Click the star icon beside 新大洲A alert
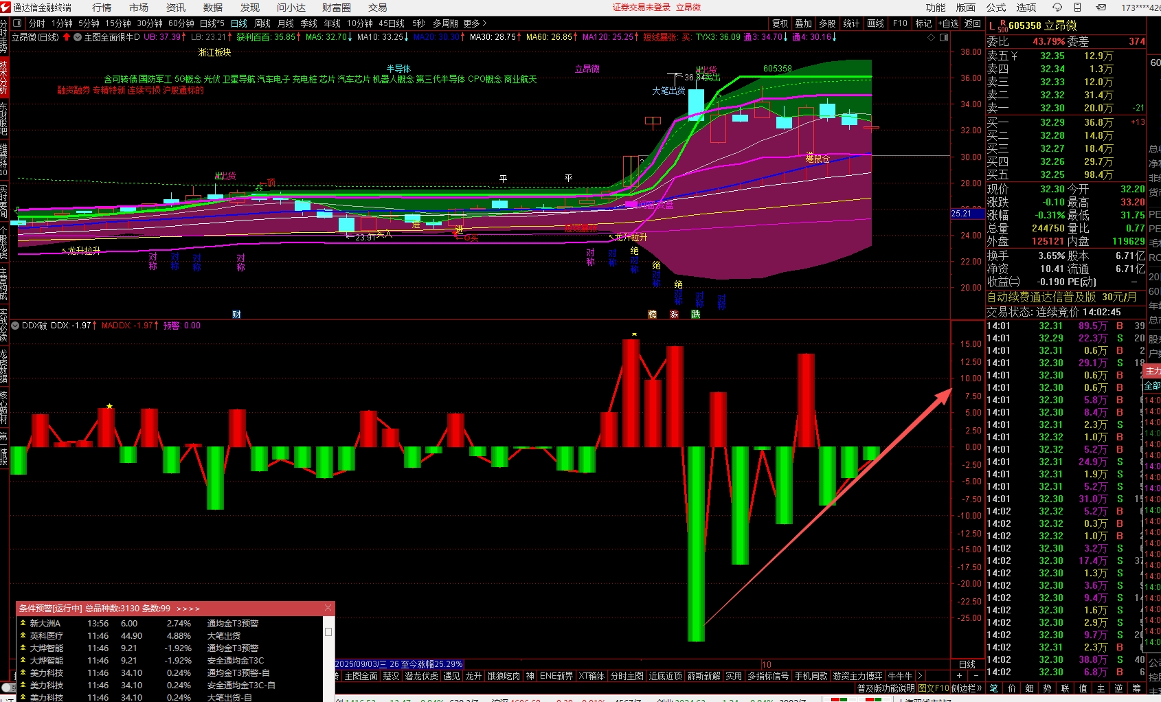This screenshot has height=702, width=1161. [x=23, y=623]
